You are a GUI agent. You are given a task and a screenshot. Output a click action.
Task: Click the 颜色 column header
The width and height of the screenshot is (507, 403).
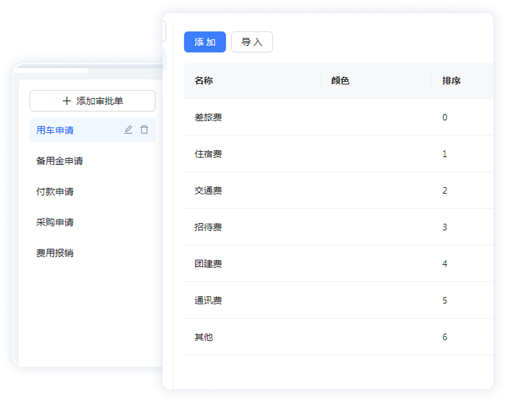(x=340, y=81)
